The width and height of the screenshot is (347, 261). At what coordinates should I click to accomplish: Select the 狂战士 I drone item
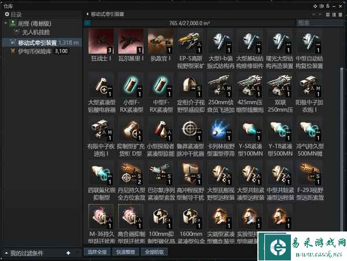pos(101,43)
